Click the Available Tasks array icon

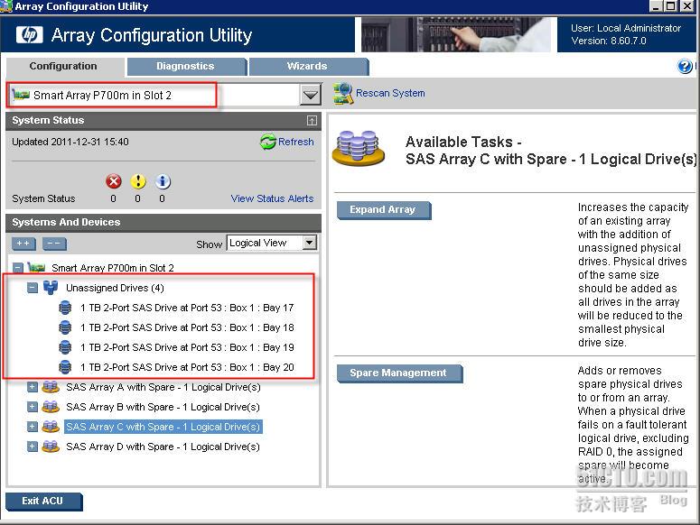click(359, 149)
